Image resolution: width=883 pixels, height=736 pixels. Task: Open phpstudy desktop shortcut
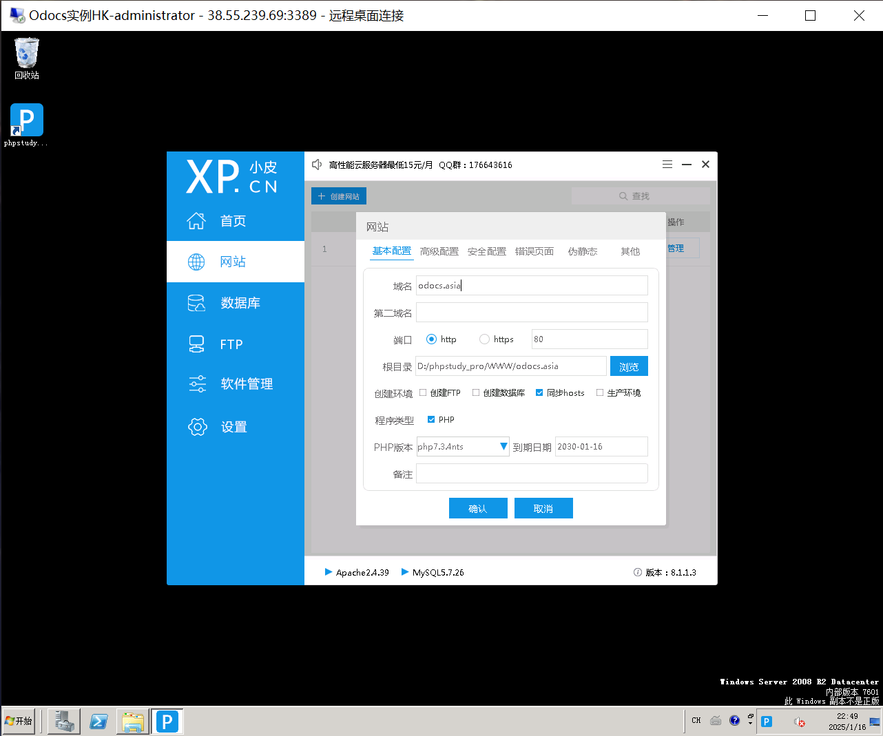tap(27, 121)
